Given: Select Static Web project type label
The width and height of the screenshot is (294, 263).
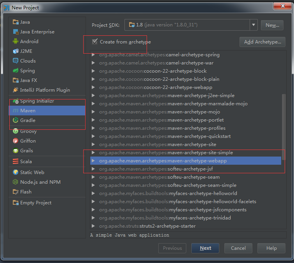Looking at the screenshot, I should pyautogui.click(x=32, y=172).
